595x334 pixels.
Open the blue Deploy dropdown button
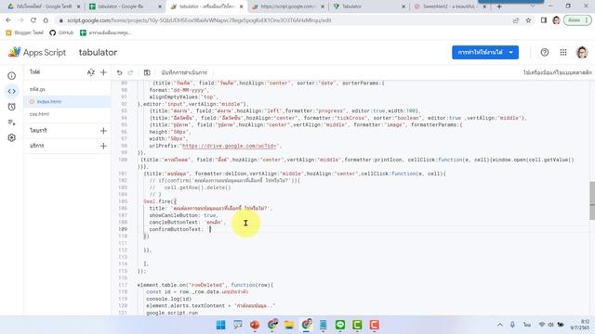tap(485, 52)
